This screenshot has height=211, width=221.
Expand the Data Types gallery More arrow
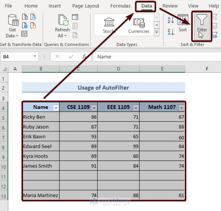(157, 32)
